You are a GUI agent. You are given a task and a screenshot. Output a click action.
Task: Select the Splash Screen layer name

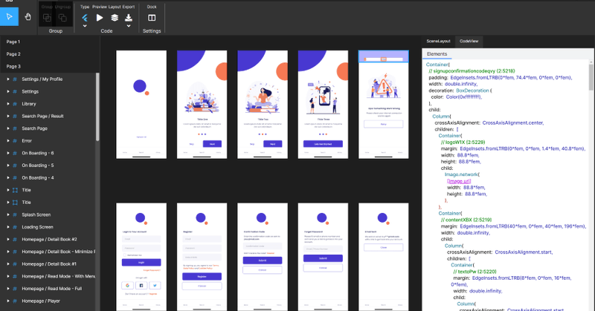(x=36, y=215)
